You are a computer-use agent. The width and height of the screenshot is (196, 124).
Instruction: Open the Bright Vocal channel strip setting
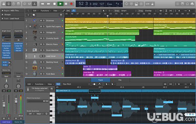[6, 31]
